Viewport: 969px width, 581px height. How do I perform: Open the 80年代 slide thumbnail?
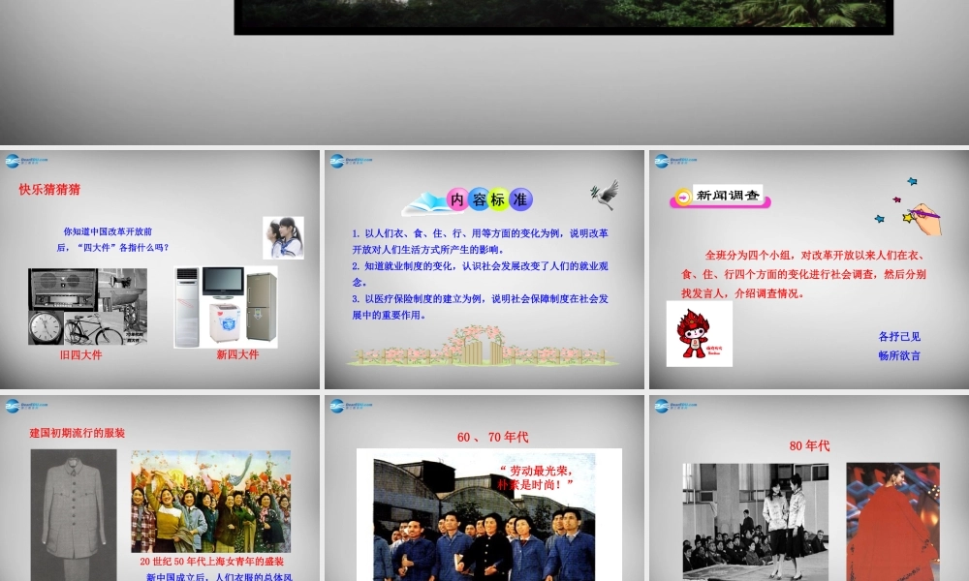tap(809, 488)
